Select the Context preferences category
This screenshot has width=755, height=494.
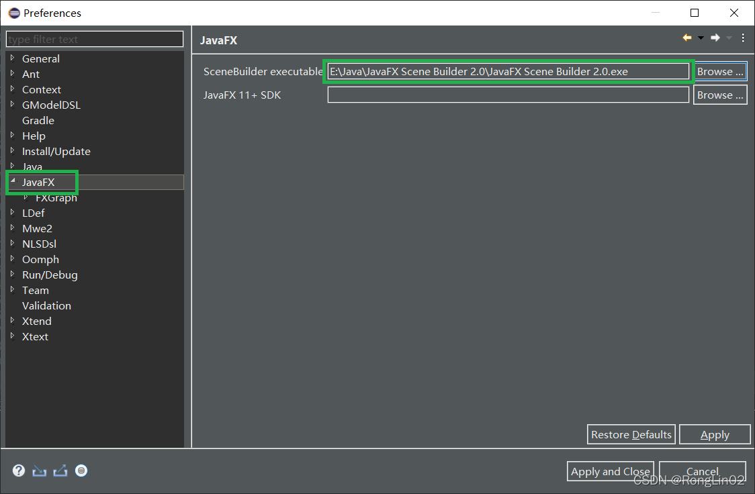(42, 89)
